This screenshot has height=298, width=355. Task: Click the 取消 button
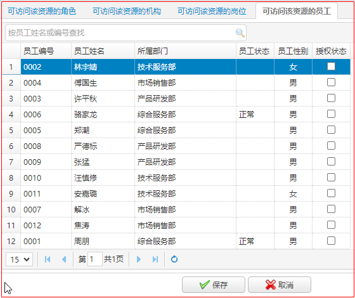[280, 285]
